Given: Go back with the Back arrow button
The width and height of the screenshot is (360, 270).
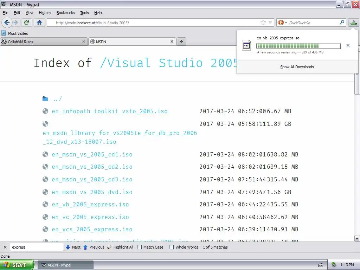Looking at the screenshot, I should (7, 22).
